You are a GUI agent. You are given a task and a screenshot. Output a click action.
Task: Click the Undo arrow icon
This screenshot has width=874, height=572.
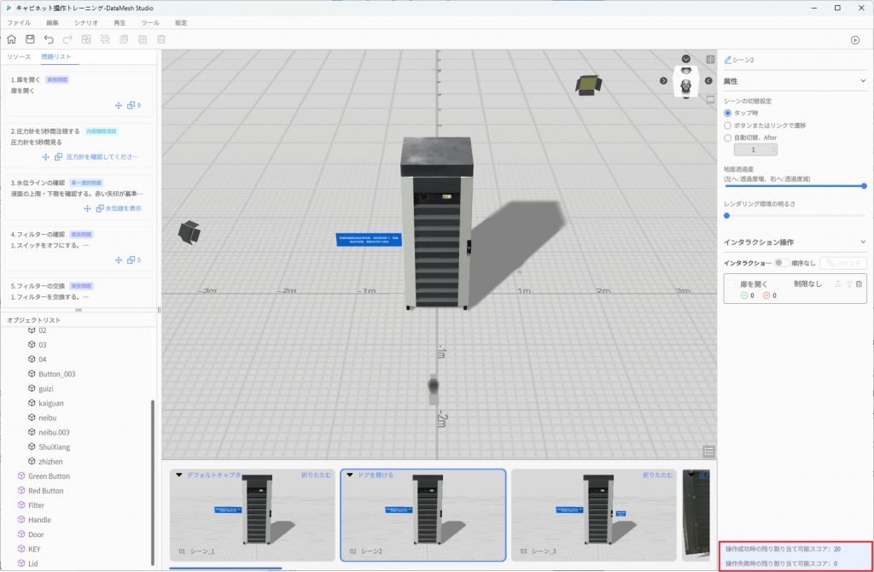tap(49, 39)
